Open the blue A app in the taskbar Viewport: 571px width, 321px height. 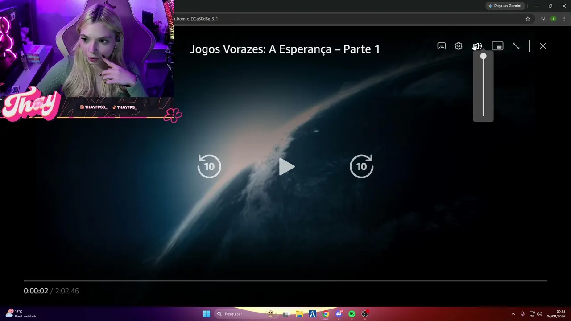pyautogui.click(x=313, y=314)
